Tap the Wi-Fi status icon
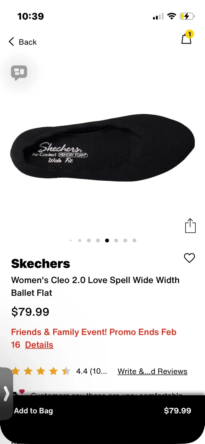The width and height of the screenshot is (205, 444). (172, 16)
